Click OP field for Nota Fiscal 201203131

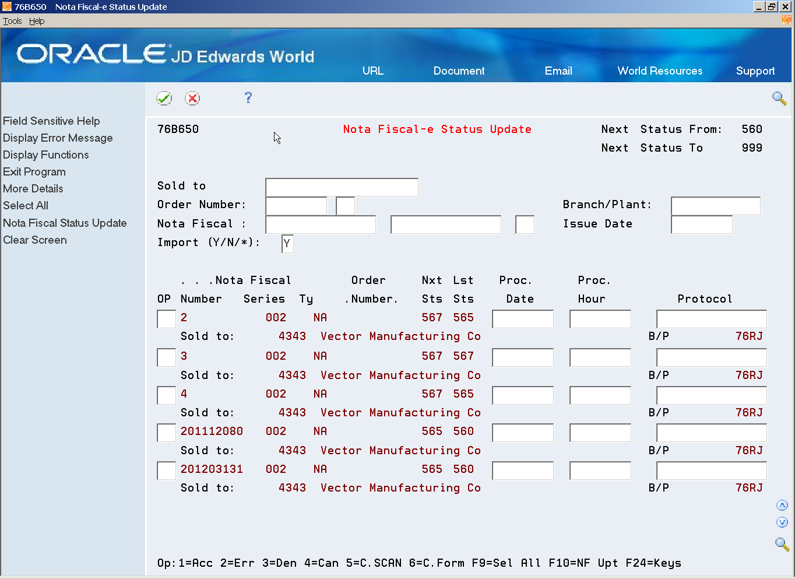tap(167, 471)
